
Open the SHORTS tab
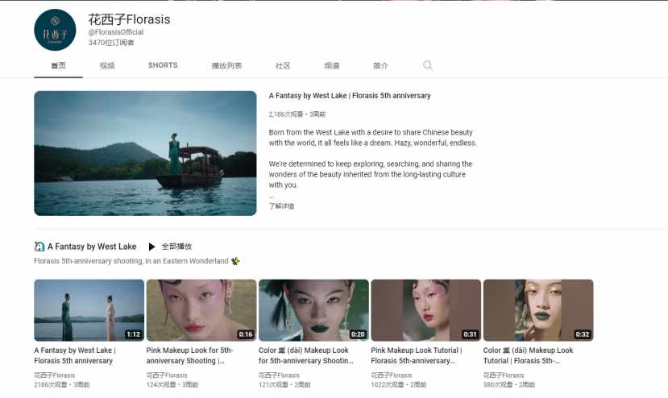point(163,65)
